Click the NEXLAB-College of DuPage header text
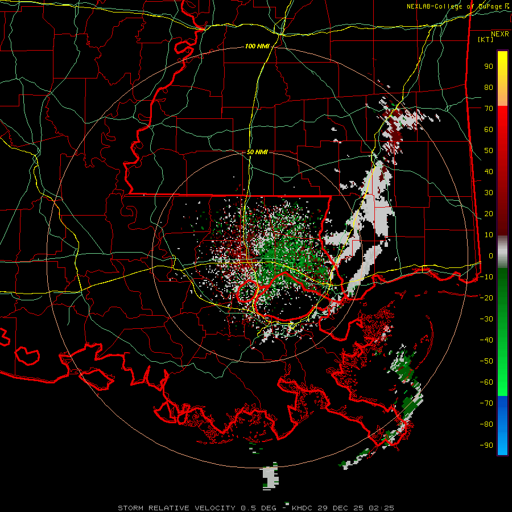Screen dimensions: 512x512 point(454,6)
